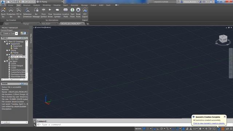Open the Source Files side tab
Viewport: 233px width, 131px height.
click(x=31, y=39)
